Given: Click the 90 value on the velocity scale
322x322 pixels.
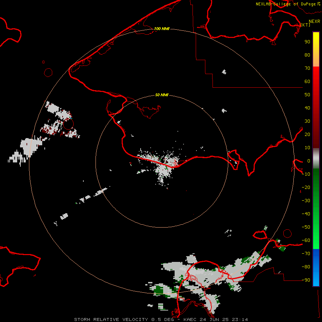Looking at the screenshot, I should pyautogui.click(x=307, y=42).
